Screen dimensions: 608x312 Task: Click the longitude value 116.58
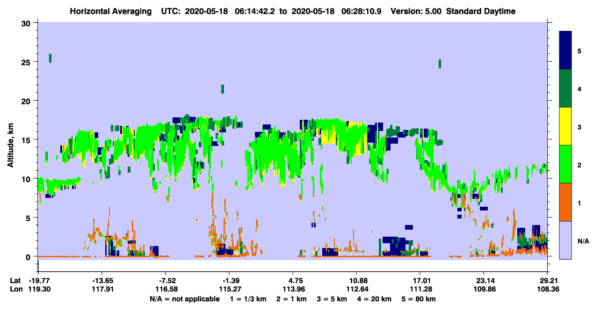coord(167,289)
